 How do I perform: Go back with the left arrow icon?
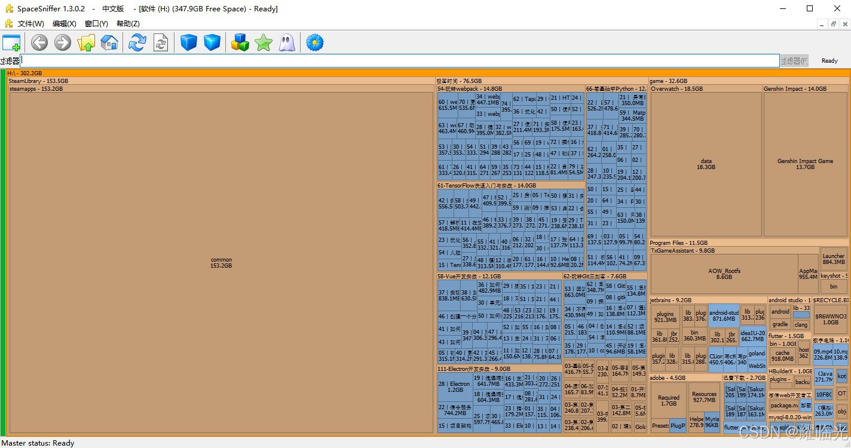pyautogui.click(x=39, y=42)
